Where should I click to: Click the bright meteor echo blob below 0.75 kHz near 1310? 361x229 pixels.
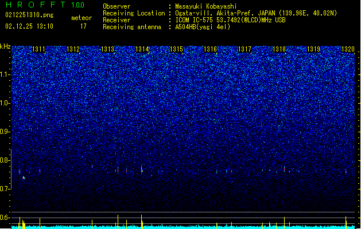24,178
